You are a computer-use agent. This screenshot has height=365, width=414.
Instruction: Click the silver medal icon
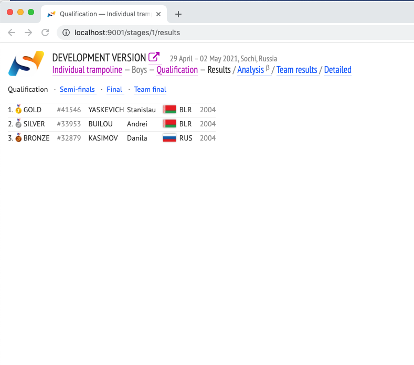pos(18,123)
